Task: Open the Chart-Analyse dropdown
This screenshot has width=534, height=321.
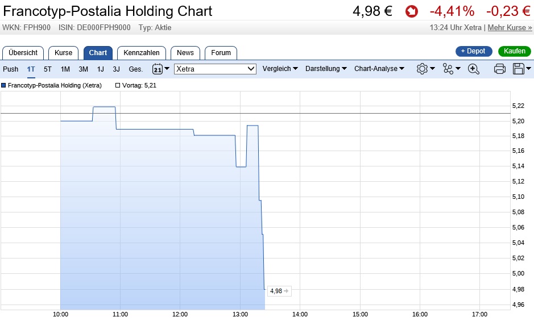Action: 379,69
